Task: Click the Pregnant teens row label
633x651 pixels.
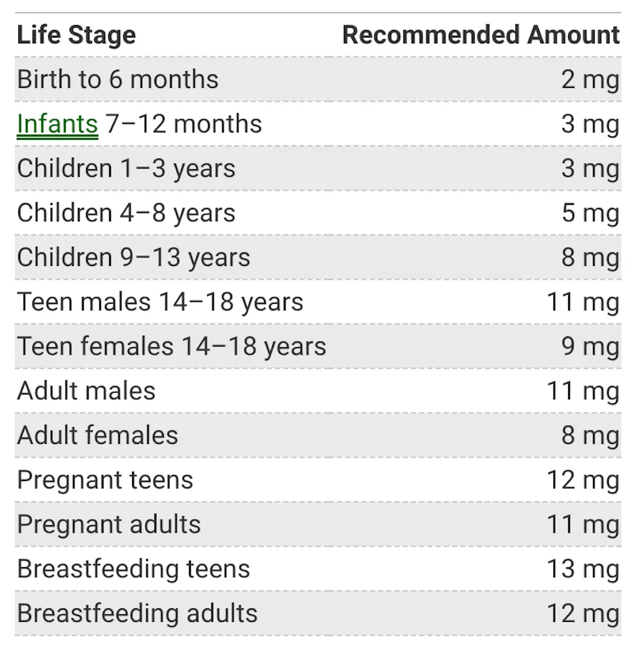Action: point(105,480)
